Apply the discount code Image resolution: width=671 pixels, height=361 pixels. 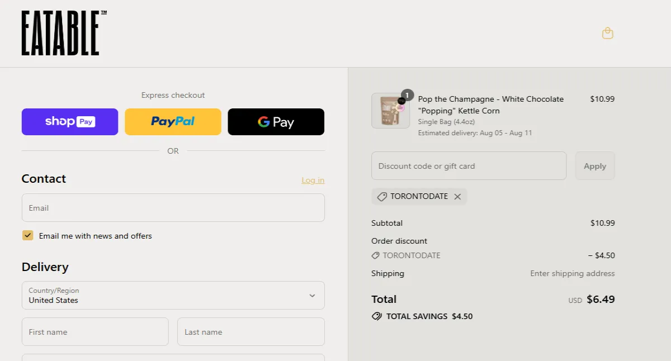click(x=594, y=166)
